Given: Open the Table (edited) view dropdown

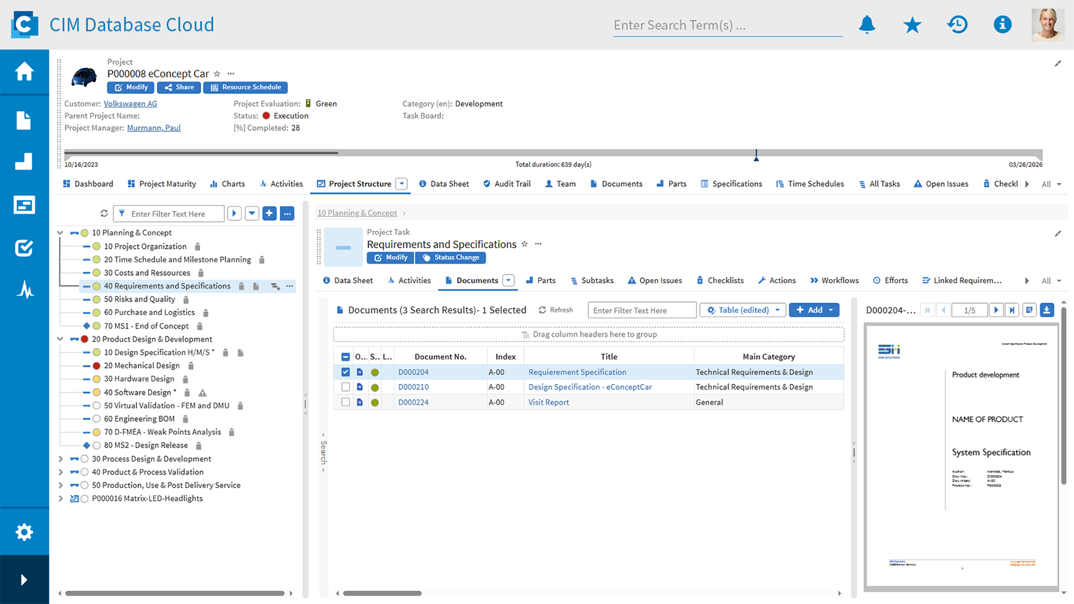Looking at the screenshot, I should [x=742, y=309].
